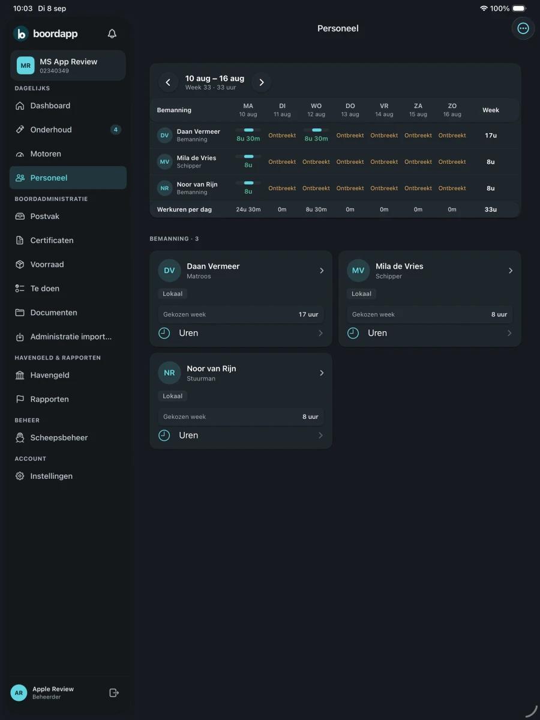This screenshot has height=720, width=540.
Task: Open Dashboard in the sidebar
Action: click(68, 106)
